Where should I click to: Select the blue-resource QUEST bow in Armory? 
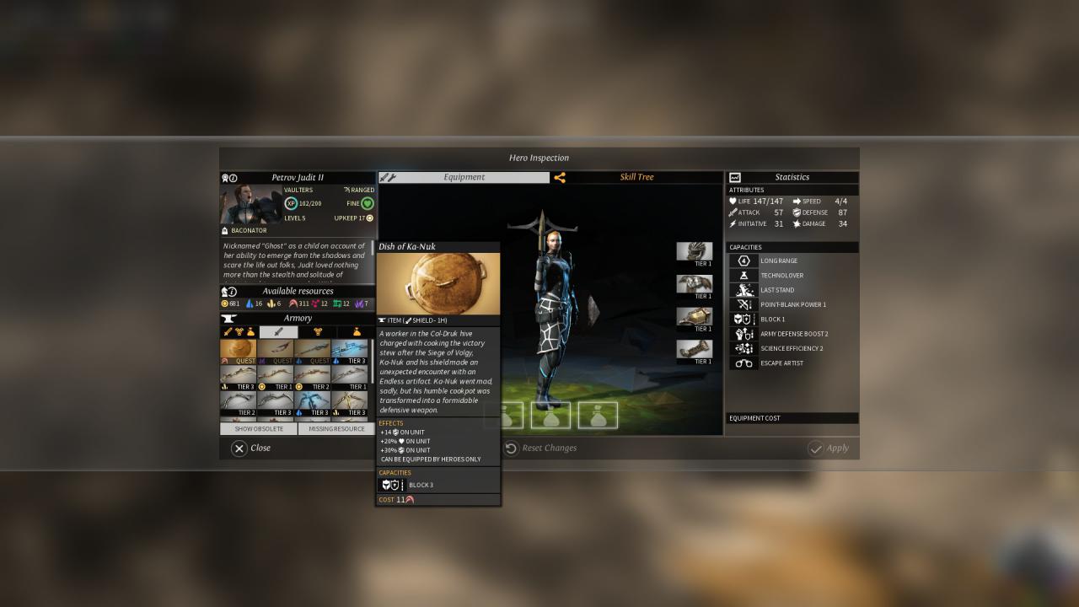[x=312, y=352]
